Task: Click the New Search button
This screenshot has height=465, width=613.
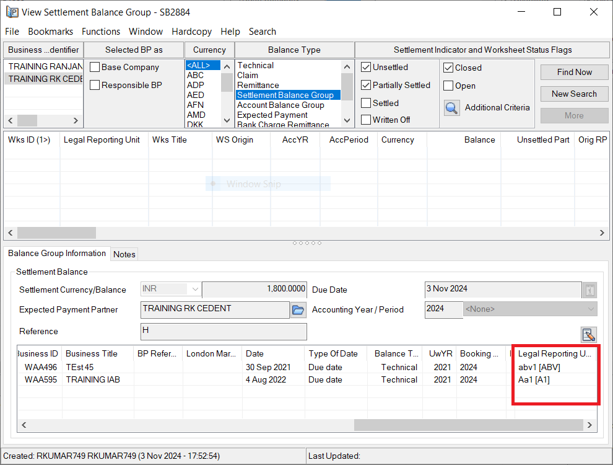Action: [x=574, y=94]
